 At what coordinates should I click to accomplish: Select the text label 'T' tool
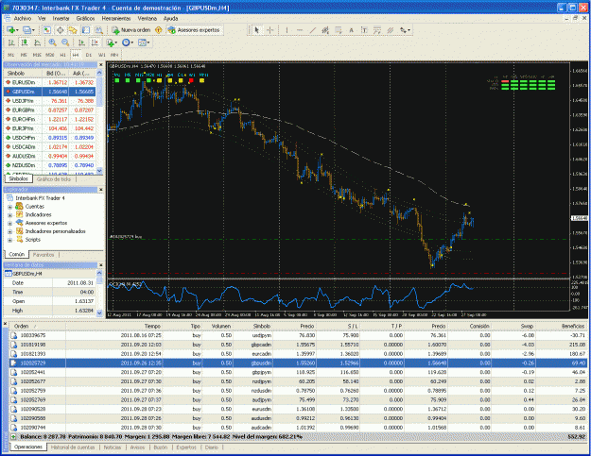click(364, 30)
